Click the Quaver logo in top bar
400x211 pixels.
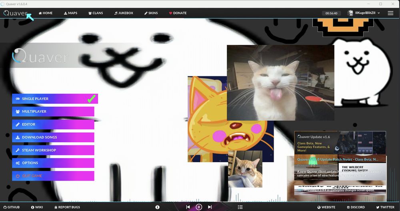16,13
